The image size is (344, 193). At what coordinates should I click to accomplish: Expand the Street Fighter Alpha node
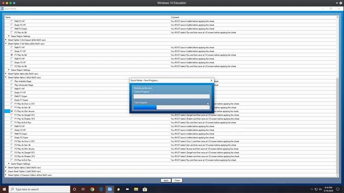tap(6, 73)
